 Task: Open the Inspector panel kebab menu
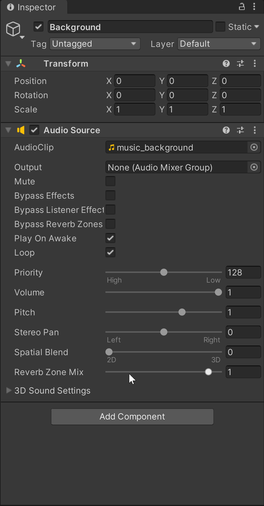click(x=254, y=7)
